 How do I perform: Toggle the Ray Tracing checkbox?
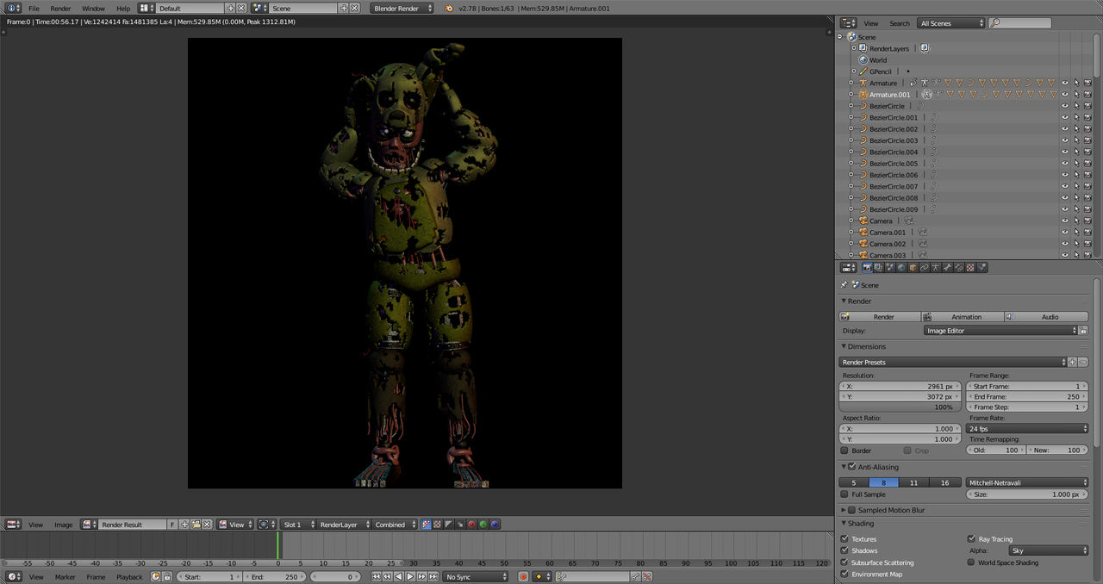pyautogui.click(x=972, y=539)
